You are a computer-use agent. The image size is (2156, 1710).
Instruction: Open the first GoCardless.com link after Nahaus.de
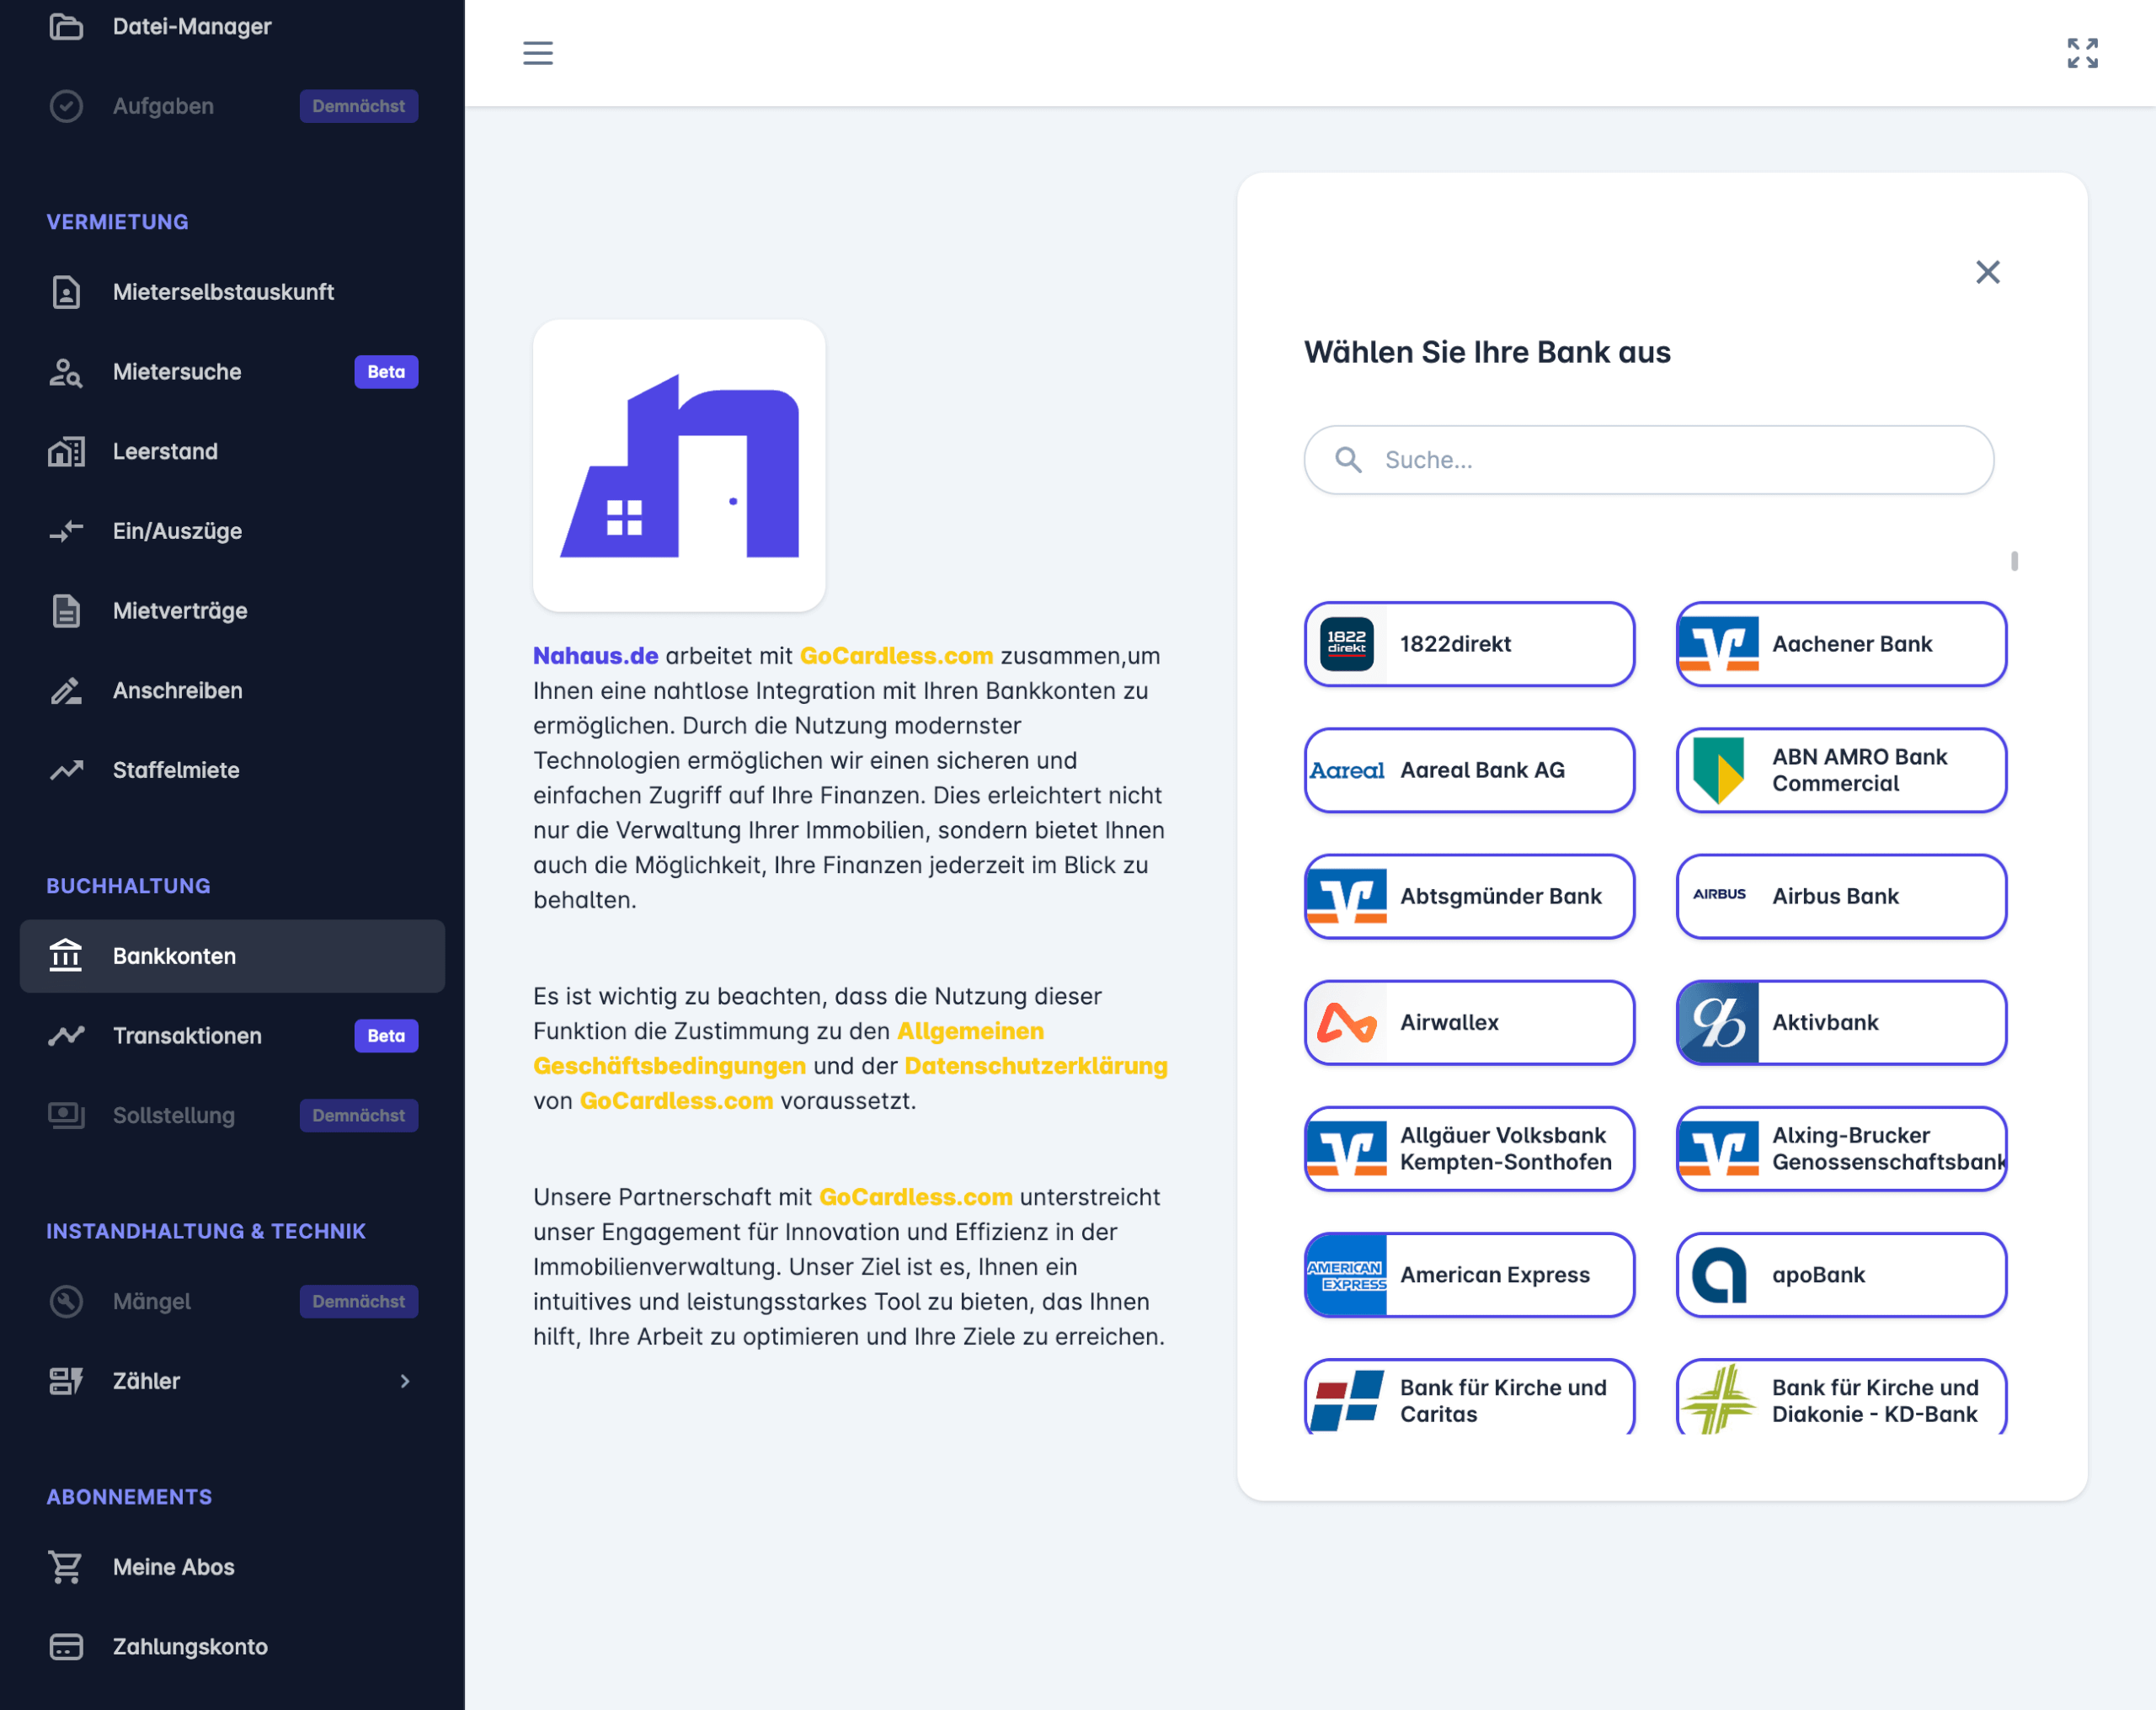coord(896,656)
